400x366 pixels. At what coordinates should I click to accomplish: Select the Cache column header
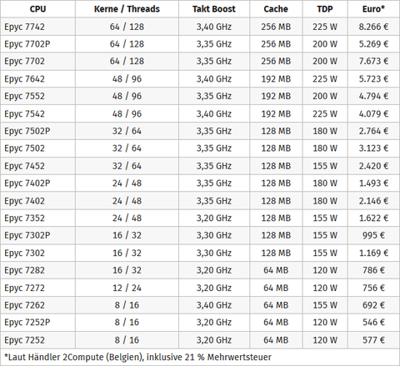[x=276, y=9]
